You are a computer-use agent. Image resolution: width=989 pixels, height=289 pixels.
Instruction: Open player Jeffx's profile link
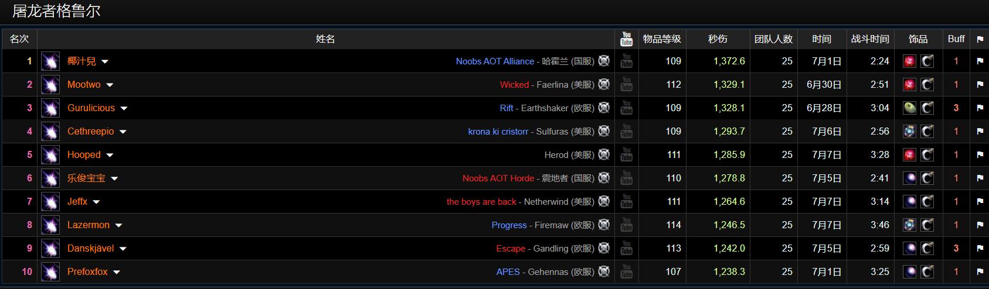point(77,202)
